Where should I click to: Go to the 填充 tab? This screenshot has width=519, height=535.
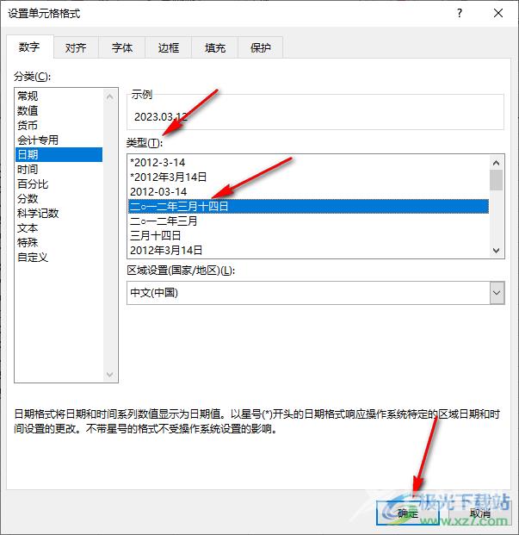point(215,47)
